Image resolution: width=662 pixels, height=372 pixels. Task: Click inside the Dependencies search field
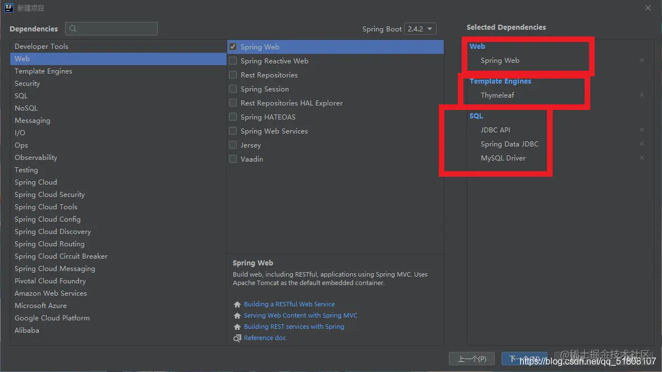tap(112, 29)
